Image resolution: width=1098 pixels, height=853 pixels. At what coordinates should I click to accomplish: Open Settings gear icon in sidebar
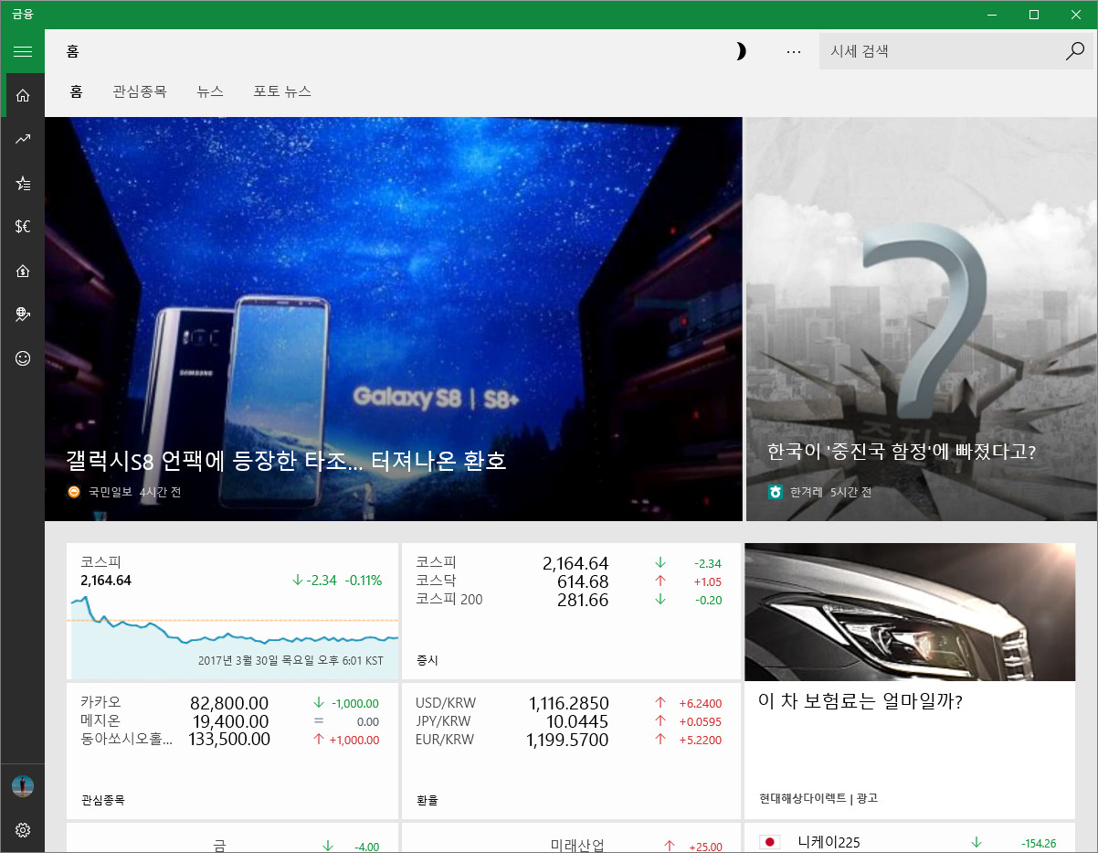(23, 830)
